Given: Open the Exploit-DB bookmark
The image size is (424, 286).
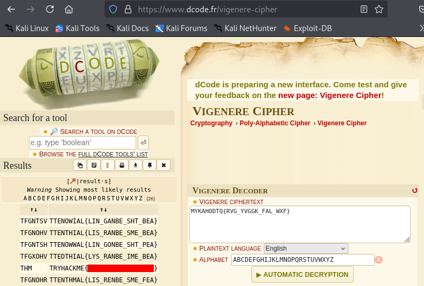Looking at the screenshot, I should tap(308, 28).
